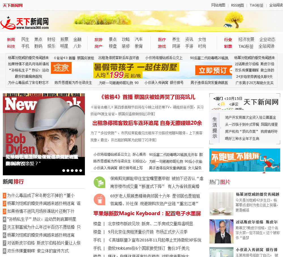Click 立即预订 button in banner ad
Image resolution: width=283 pixels, height=257 pixels.
click(x=213, y=70)
